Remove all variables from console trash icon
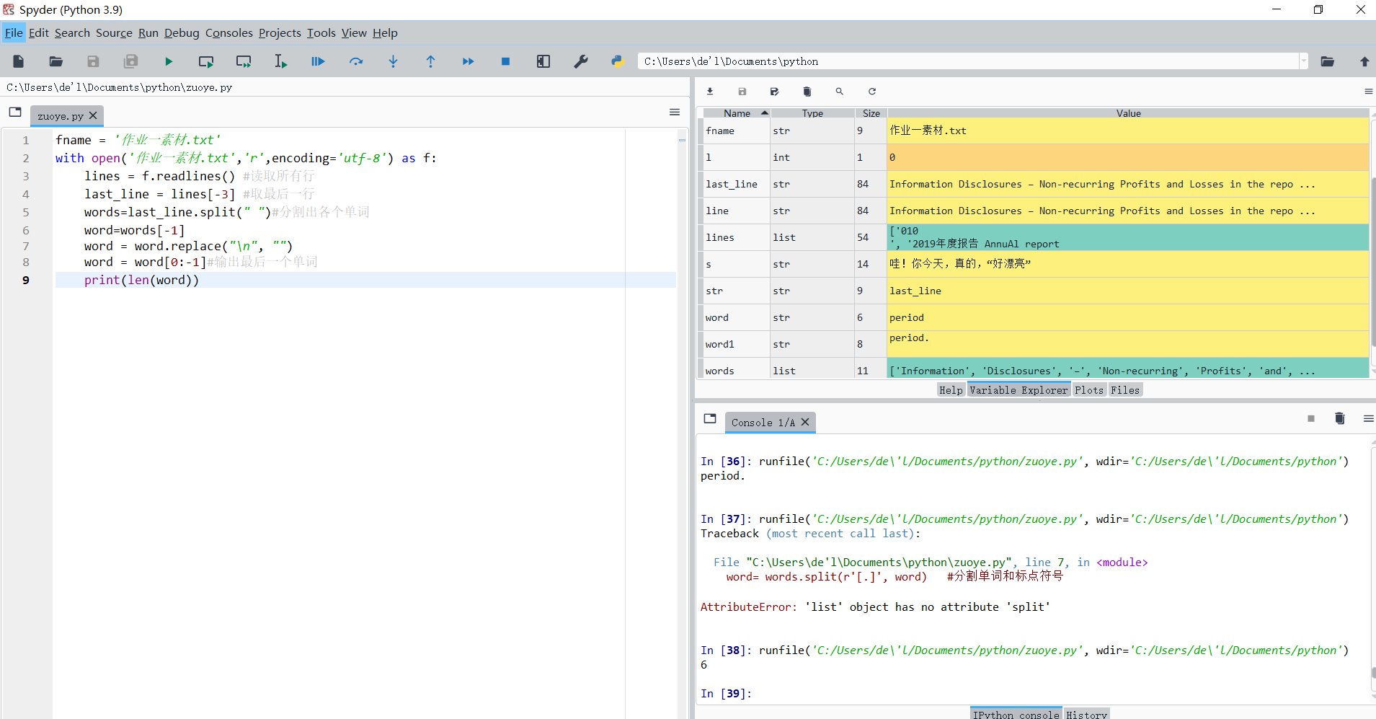This screenshot has height=719, width=1376. [x=1340, y=419]
